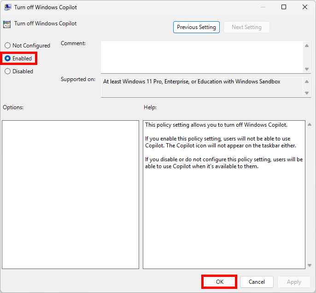This screenshot has width=316, height=293.
Task: Click the 'Supported on:' label
Action: [78, 79]
